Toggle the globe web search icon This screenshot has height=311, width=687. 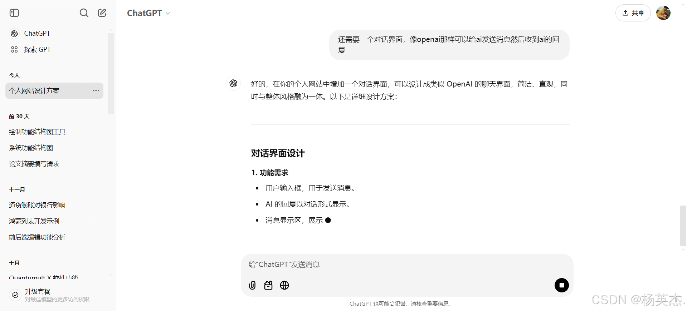point(284,285)
